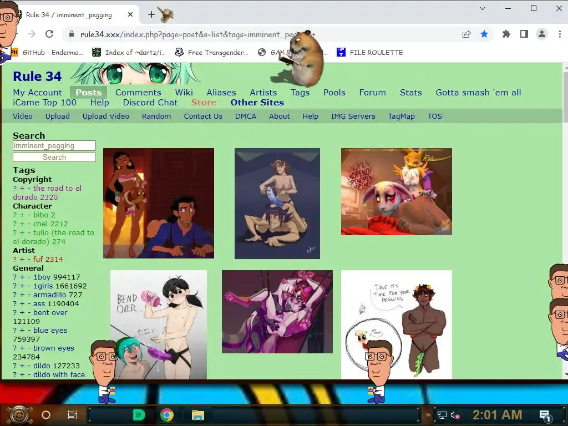Open the FILE ROULETTE bookmark
The width and height of the screenshot is (568, 426).
(369, 53)
